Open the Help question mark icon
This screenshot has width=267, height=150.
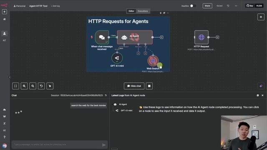[x=5, y=137]
